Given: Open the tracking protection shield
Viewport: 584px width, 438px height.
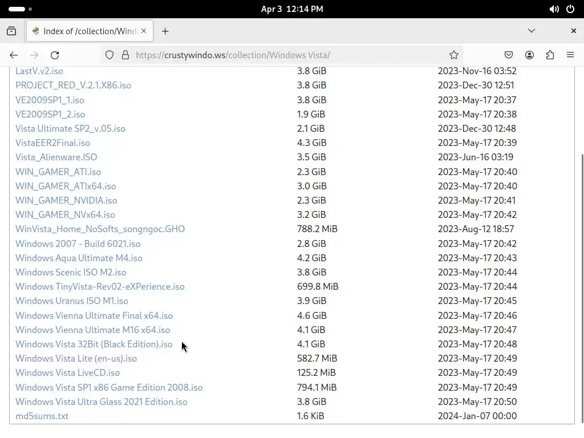Looking at the screenshot, I should (109, 55).
